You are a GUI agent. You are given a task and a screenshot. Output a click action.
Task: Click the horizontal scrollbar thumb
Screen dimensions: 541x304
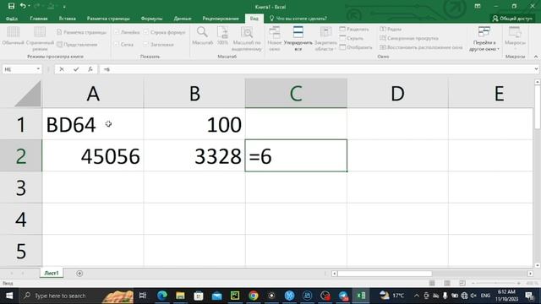click(x=385, y=274)
